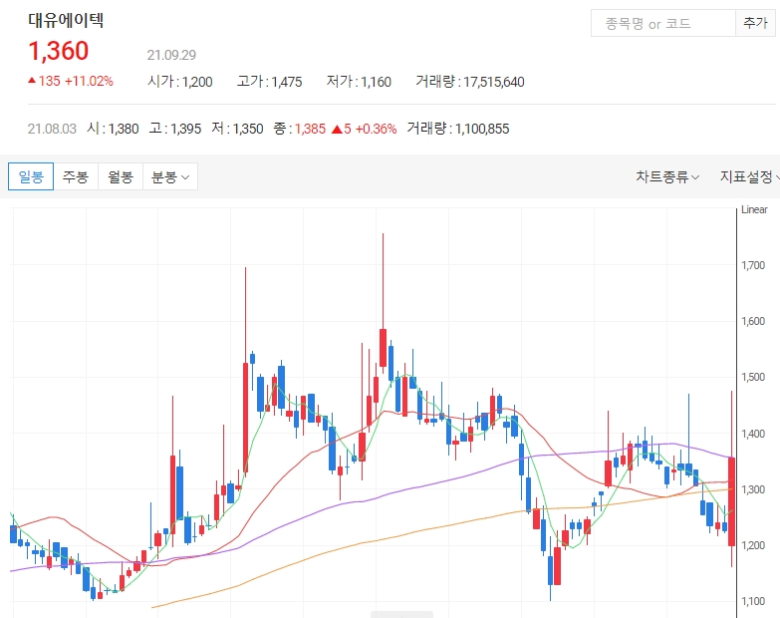Click the 추가 add button

pyautogui.click(x=755, y=23)
